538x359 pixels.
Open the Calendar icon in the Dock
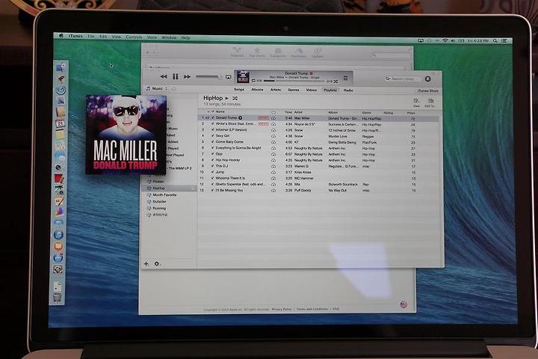click(61, 123)
